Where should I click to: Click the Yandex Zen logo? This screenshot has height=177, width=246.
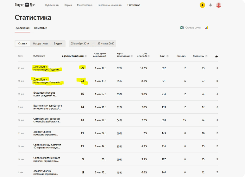25,5
